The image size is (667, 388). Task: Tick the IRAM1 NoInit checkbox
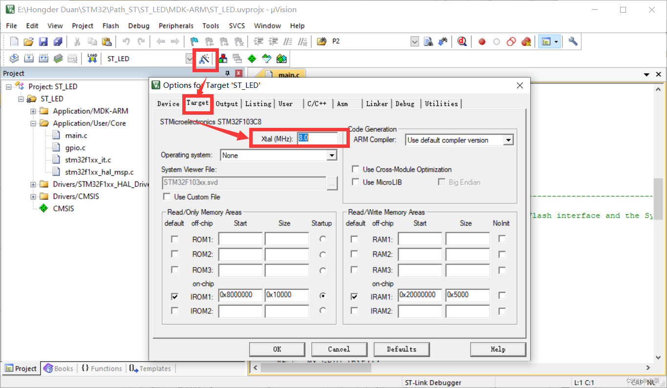(502, 295)
